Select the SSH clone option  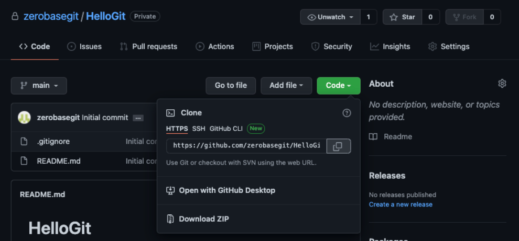pyautogui.click(x=199, y=129)
